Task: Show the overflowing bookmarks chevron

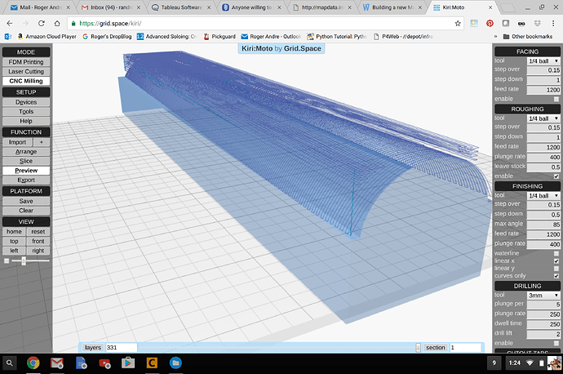Action: [x=495, y=36]
